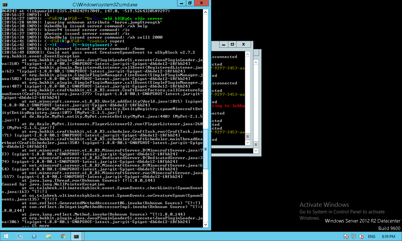
Task: Open File Explorer from the taskbar
Action: click(x=49, y=236)
